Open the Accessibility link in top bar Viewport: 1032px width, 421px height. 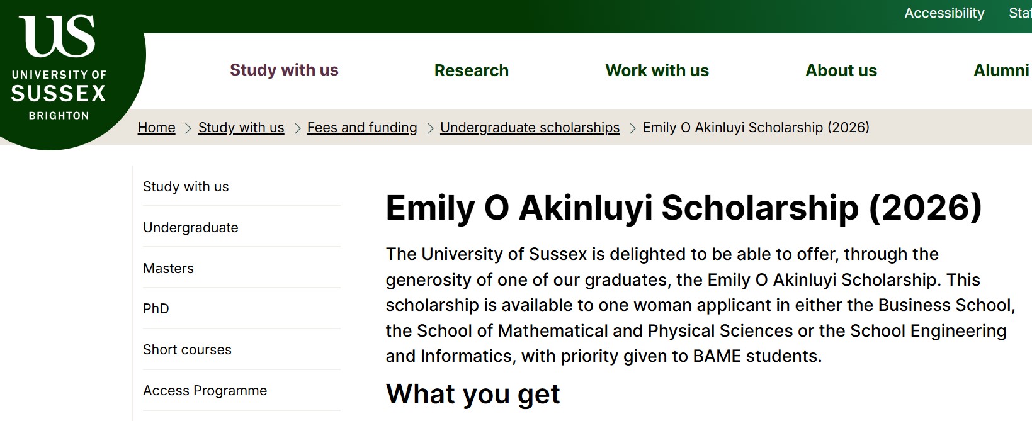944,13
